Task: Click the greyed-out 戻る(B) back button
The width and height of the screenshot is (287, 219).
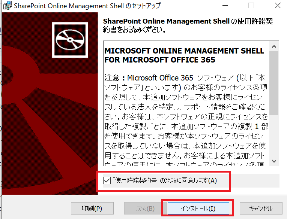Action: 145,208
